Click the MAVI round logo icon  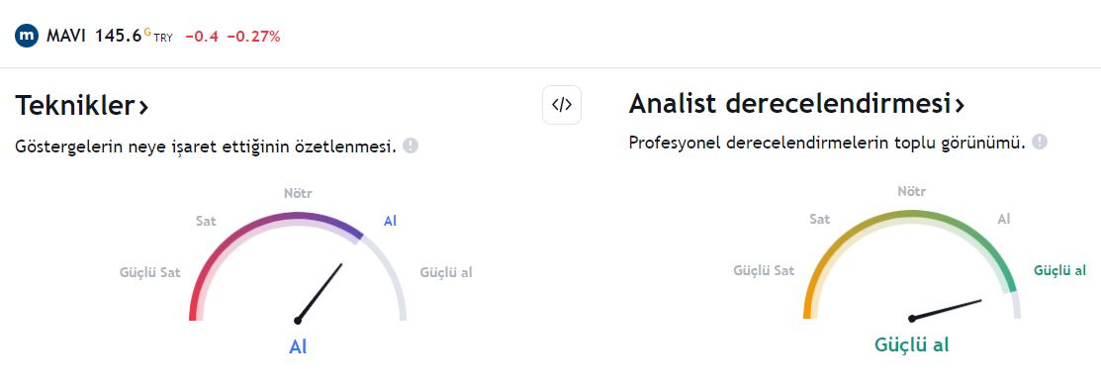[27, 36]
